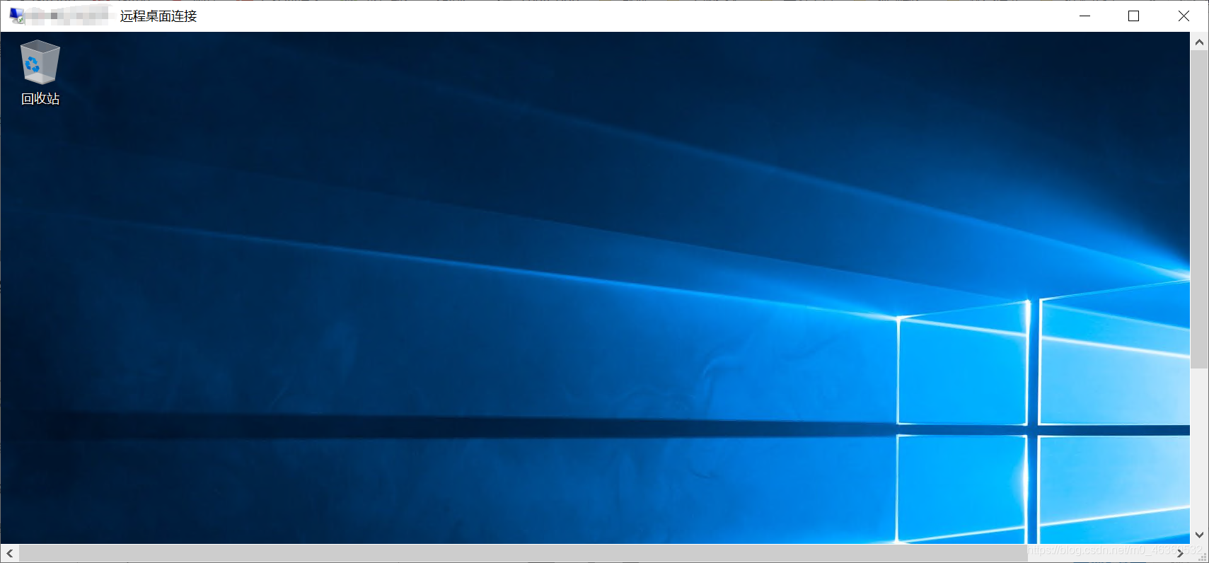Select the Recycle Bin (回收站) desktop icon
The image size is (1209, 563).
[40, 73]
